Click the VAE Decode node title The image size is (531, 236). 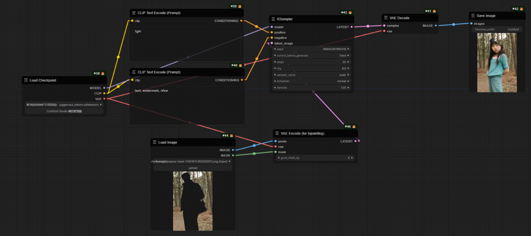pos(400,18)
